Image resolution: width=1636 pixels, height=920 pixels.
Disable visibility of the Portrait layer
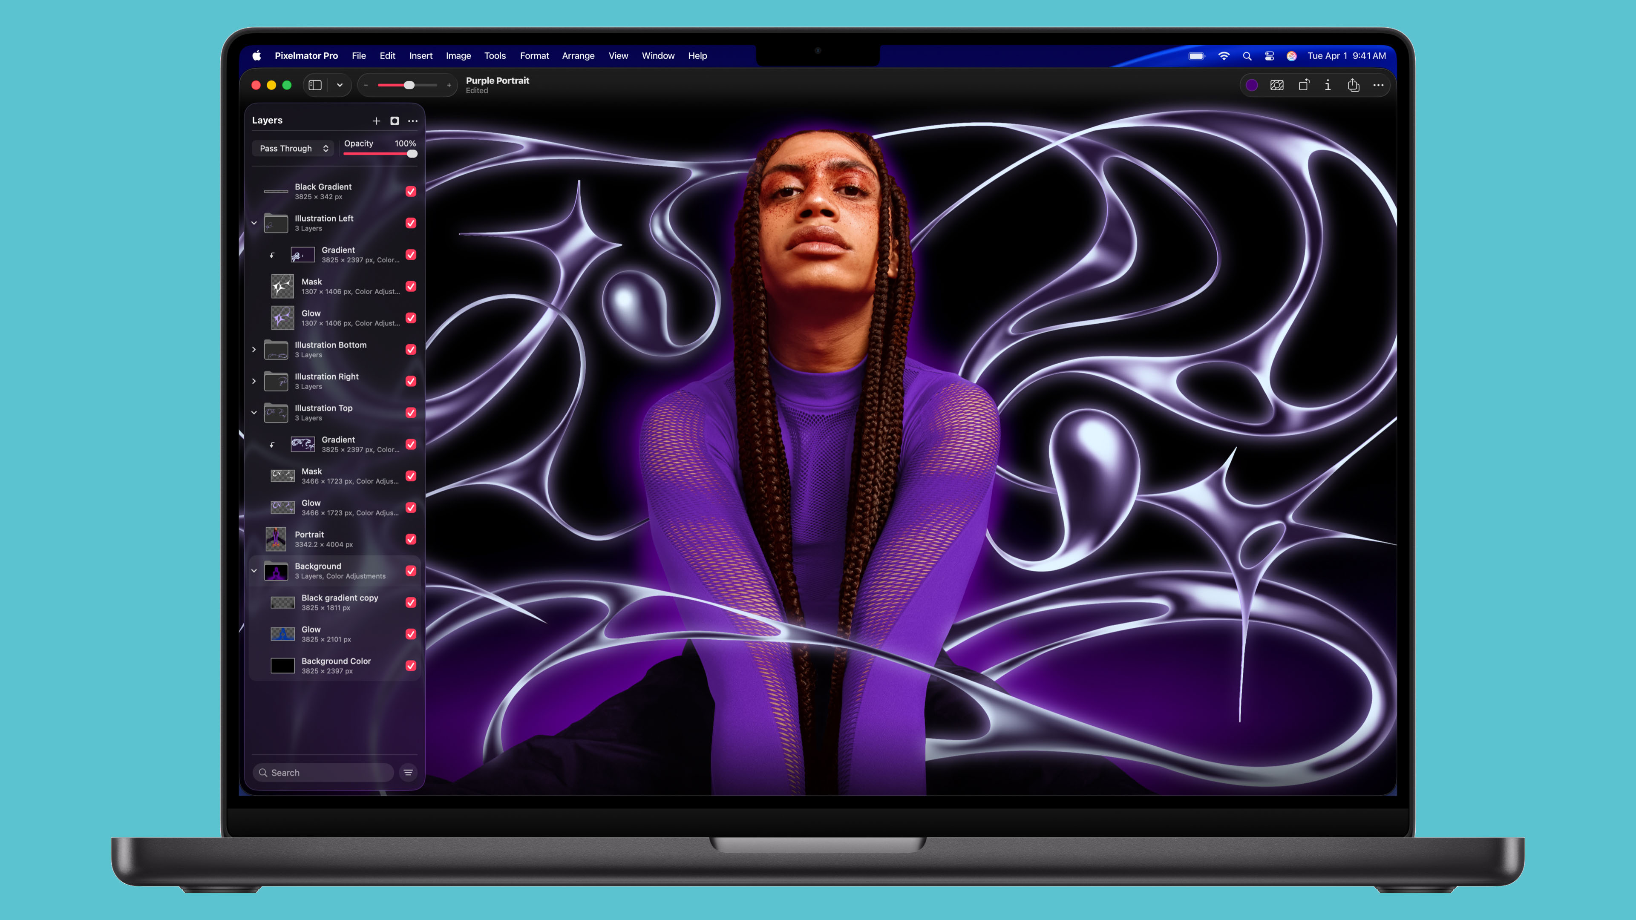coord(411,538)
